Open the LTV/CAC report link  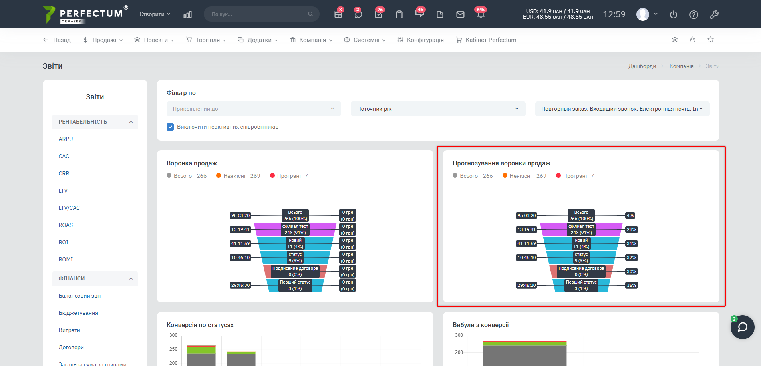69,208
